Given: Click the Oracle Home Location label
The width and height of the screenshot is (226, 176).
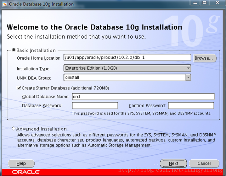Looking at the screenshot, I should (x=39, y=58).
